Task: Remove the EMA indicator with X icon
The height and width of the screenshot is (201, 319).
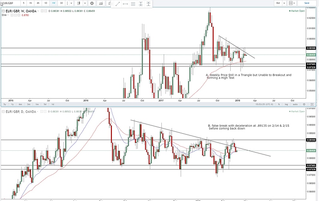Action: [x=19, y=15]
